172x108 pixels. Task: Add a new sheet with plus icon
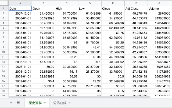point(11,103)
